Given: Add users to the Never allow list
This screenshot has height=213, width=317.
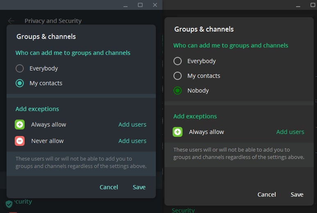Looking at the screenshot, I should 132,141.
